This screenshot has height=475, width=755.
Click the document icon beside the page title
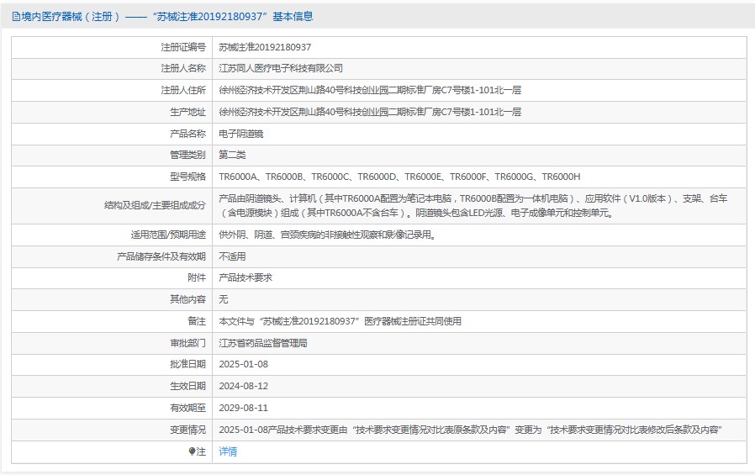pos(16,16)
